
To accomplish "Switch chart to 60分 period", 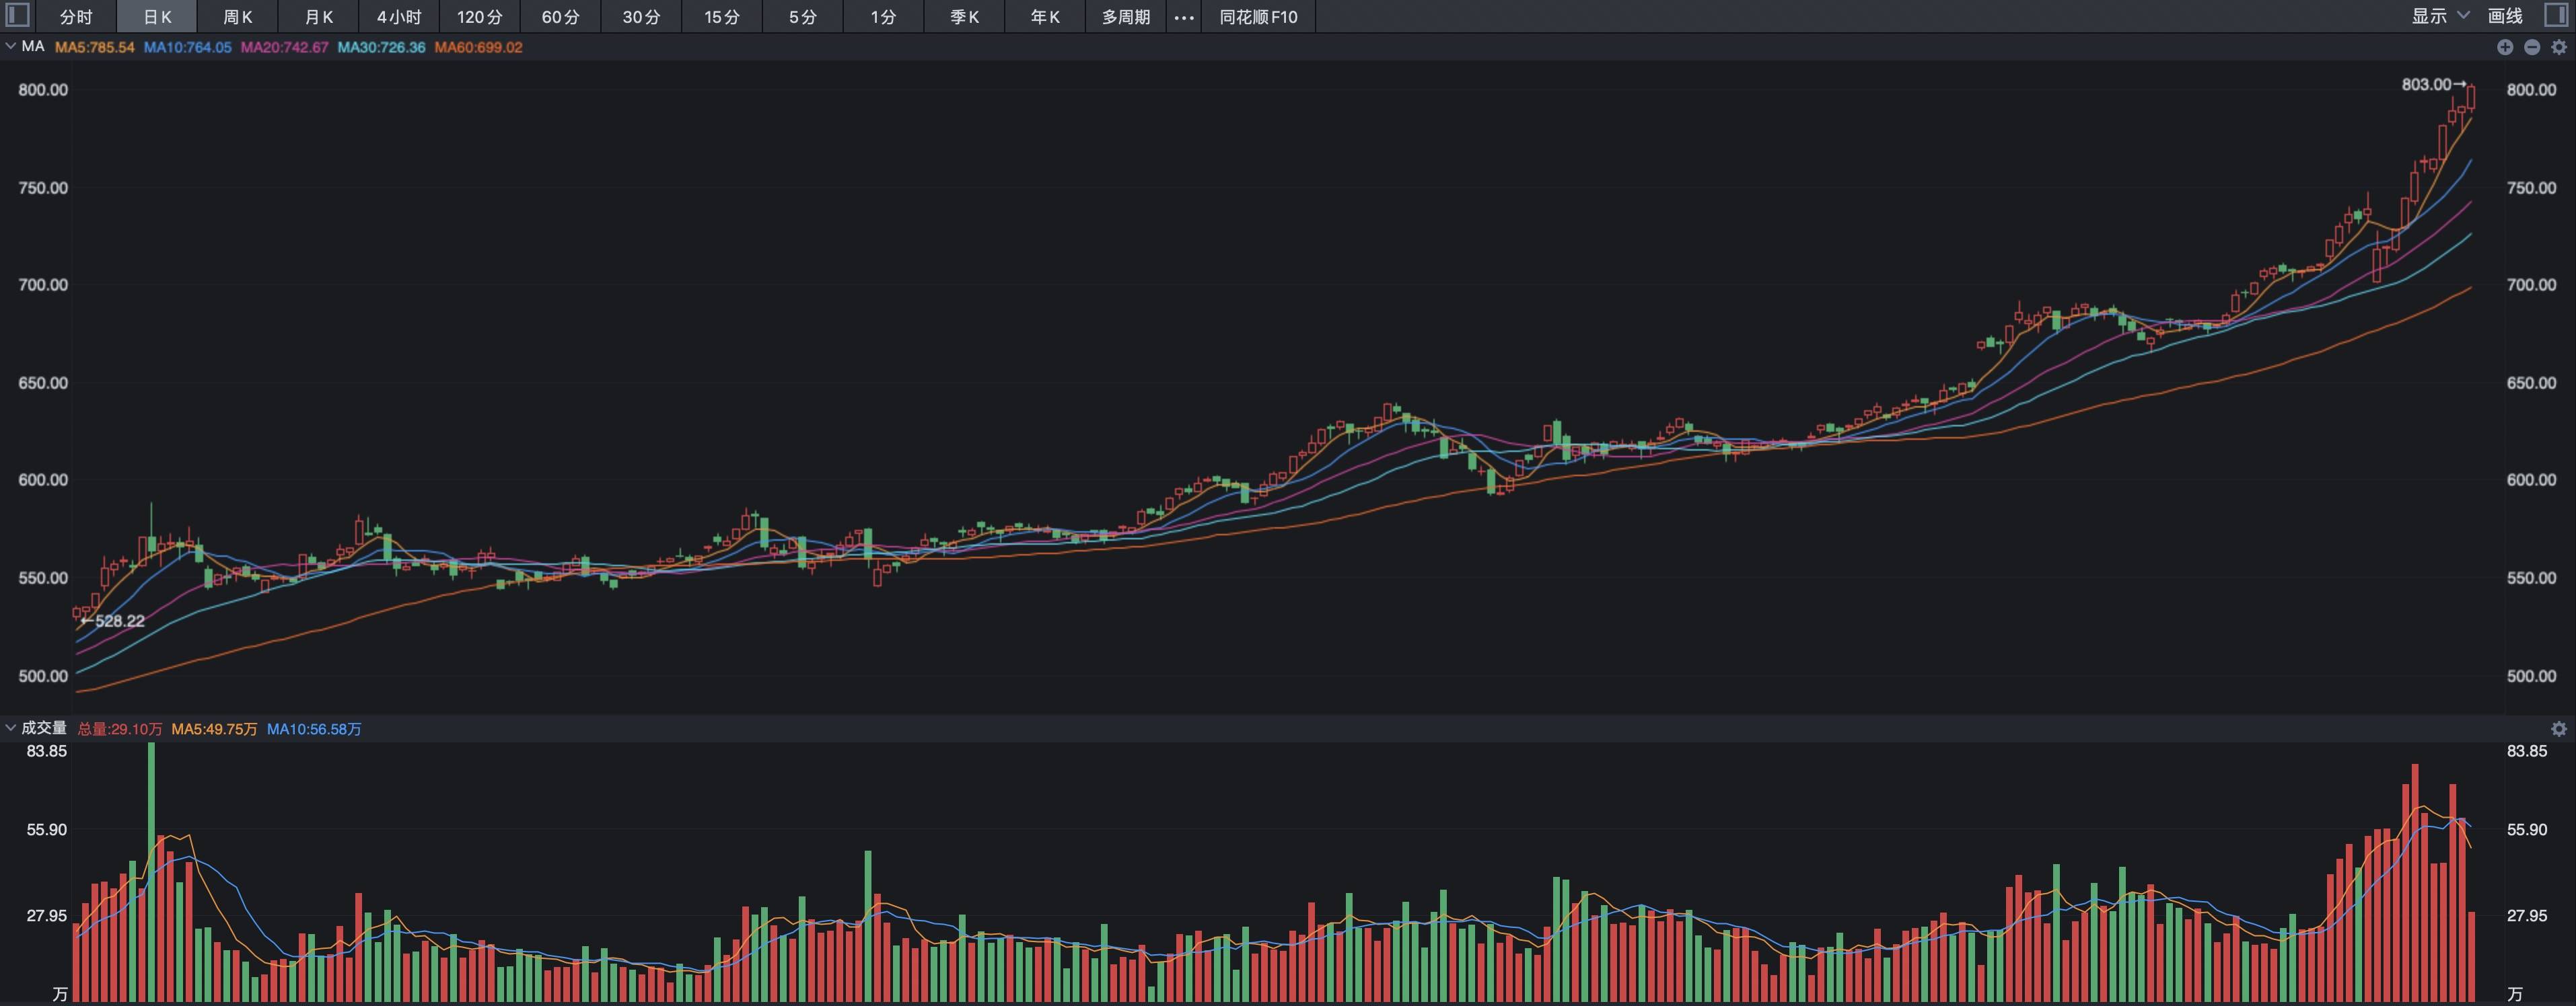I will [561, 17].
